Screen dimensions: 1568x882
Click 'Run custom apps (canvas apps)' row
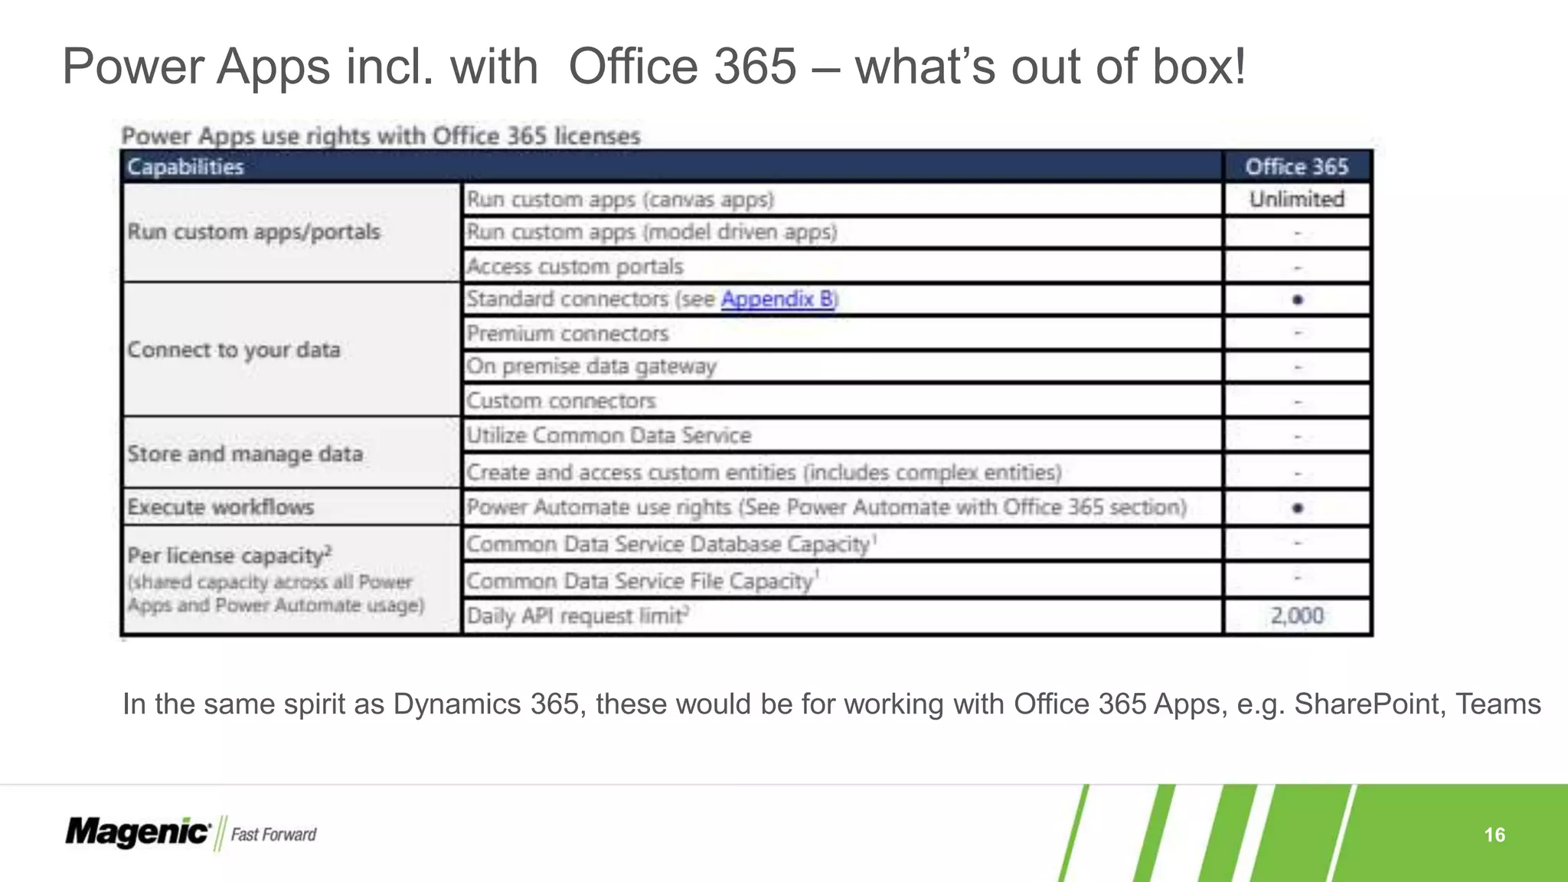point(842,199)
